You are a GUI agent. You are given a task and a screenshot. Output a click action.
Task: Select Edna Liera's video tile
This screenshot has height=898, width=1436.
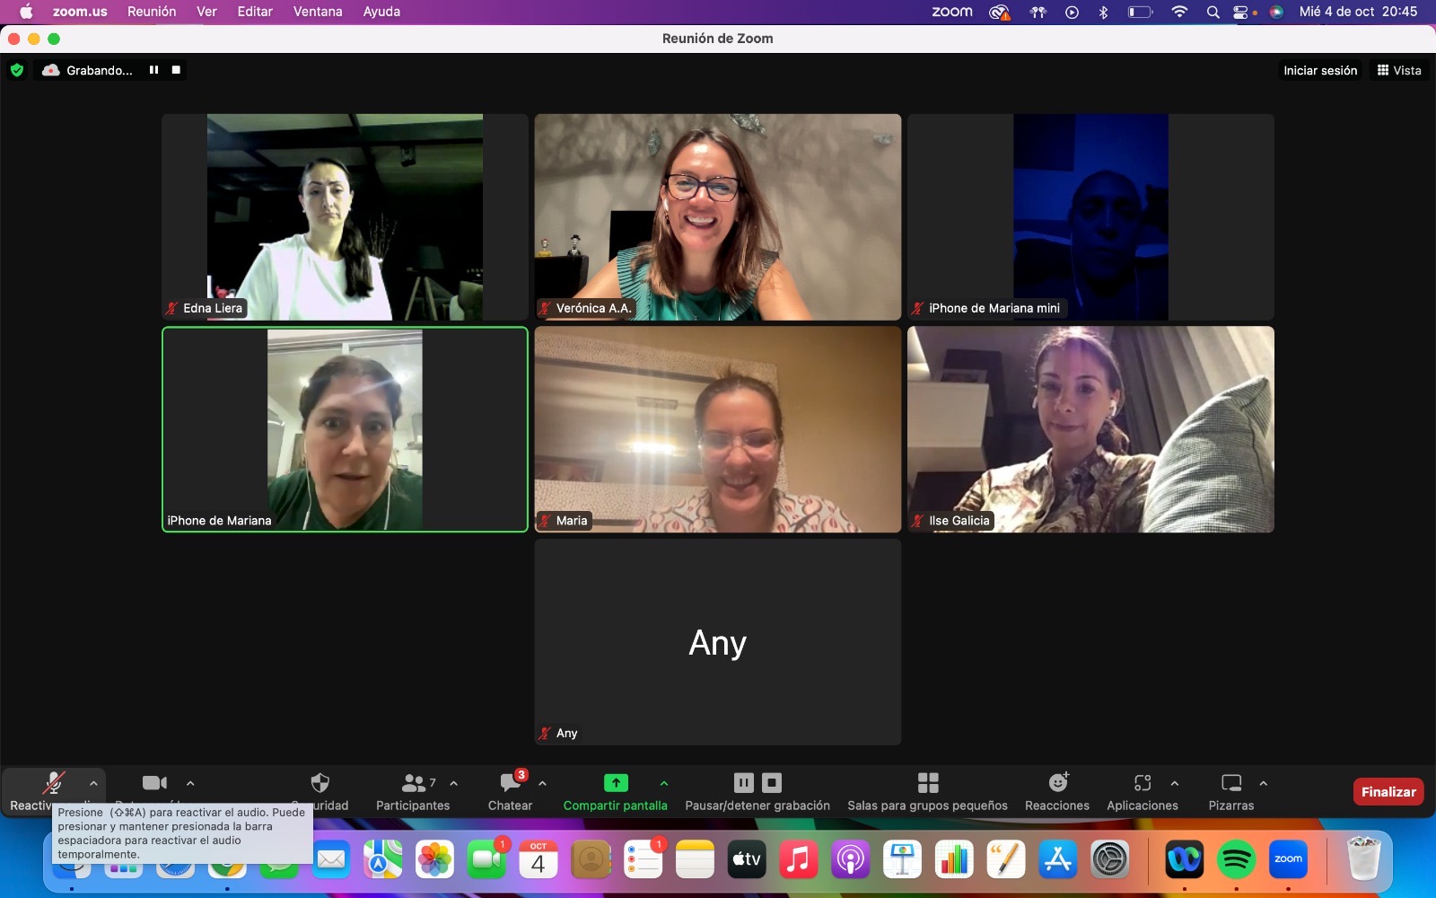(x=345, y=216)
